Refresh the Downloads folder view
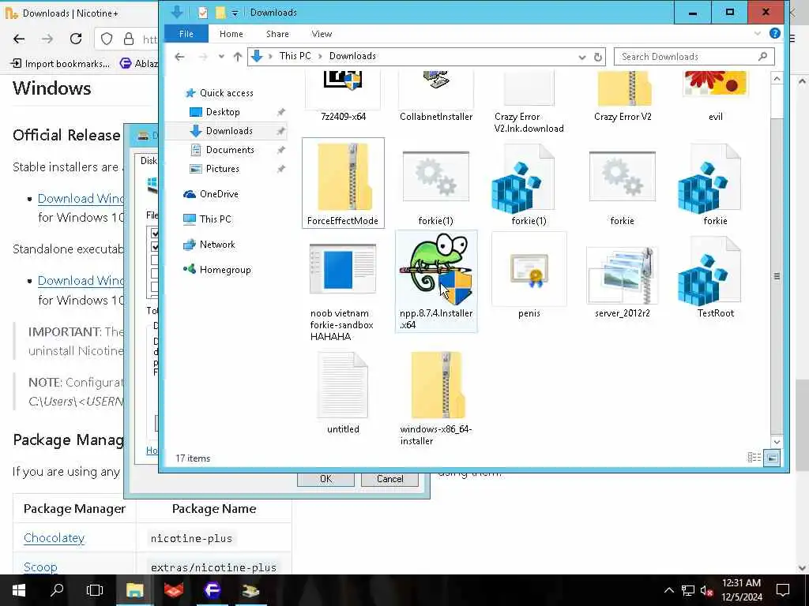 click(x=597, y=57)
